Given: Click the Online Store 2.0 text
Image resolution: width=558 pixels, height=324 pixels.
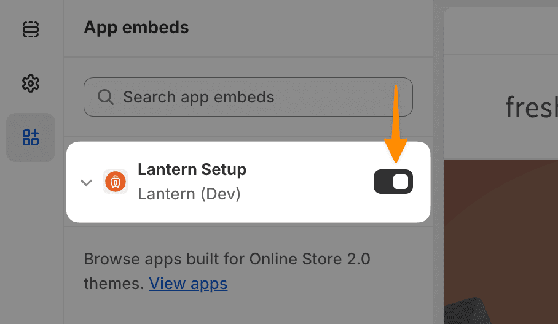Looking at the screenshot, I should (310, 259).
